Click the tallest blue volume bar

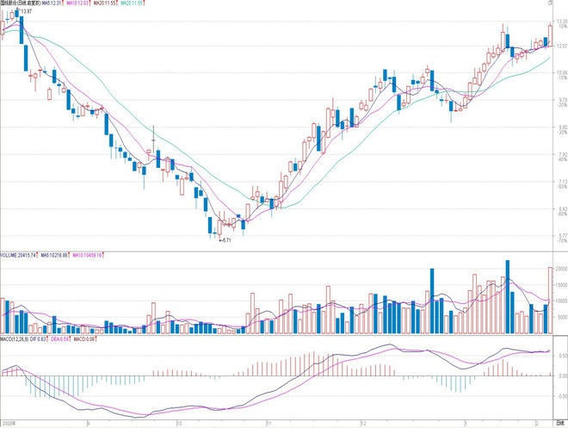(x=508, y=296)
